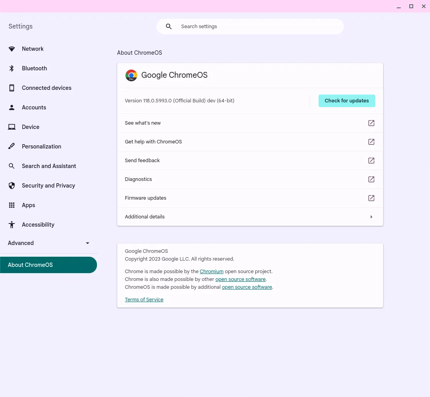Open Firmware updates external link icon
430x397 pixels.
(371, 198)
